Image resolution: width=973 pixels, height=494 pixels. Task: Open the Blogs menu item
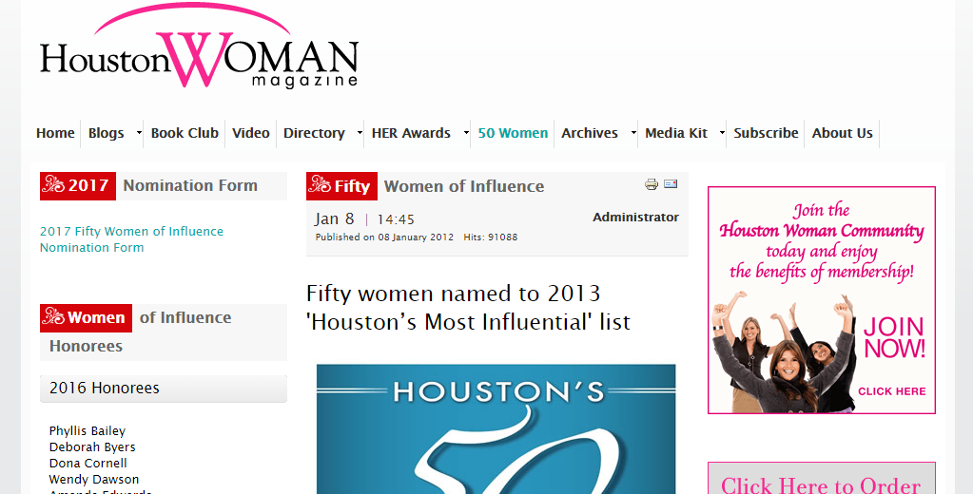(107, 133)
